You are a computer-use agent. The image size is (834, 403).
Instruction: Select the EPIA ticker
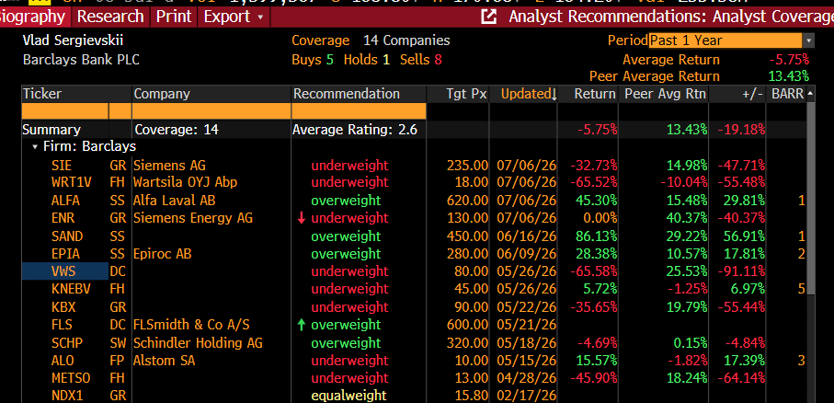pos(65,254)
